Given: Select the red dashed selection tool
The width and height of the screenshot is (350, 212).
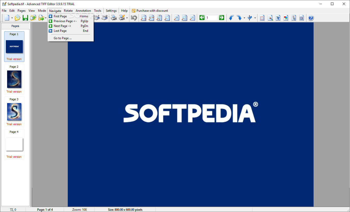Looking at the screenshot, I should point(262,18).
